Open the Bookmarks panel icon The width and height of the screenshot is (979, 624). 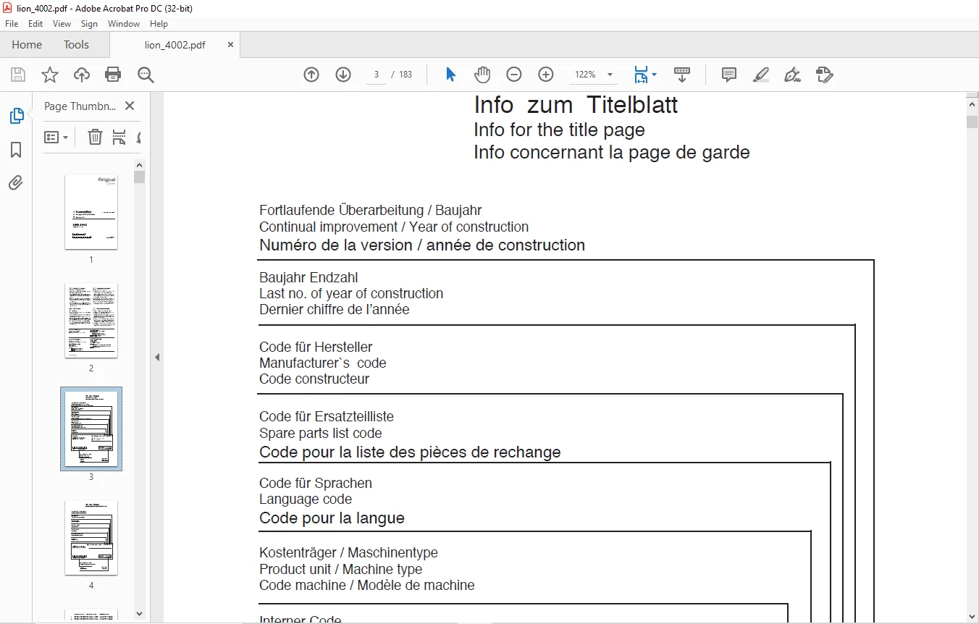[16, 150]
